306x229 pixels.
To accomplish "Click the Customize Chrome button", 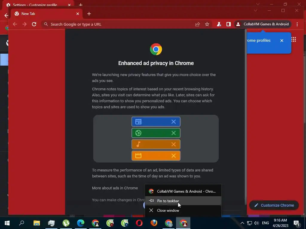I will [274, 205].
